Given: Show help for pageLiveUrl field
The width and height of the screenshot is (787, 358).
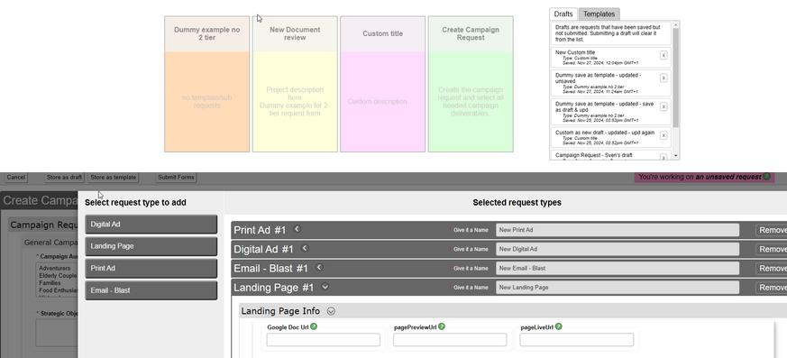Looking at the screenshot, I should click(559, 326).
